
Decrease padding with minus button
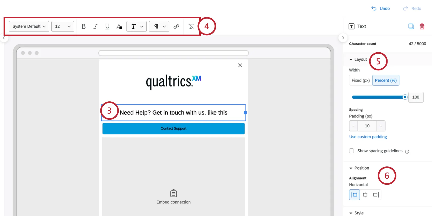pyautogui.click(x=353, y=126)
